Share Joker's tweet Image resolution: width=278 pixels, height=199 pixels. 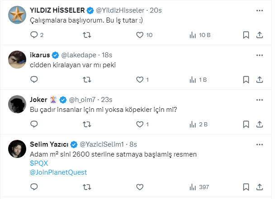point(259,124)
